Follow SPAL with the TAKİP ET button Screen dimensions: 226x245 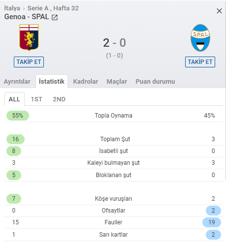click(x=200, y=62)
